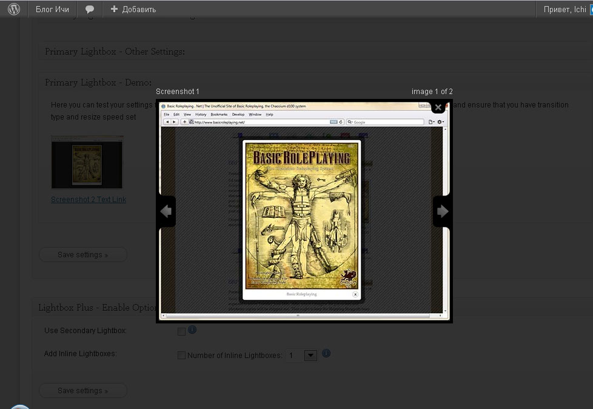Viewport: 593px width, 409px height.
Task: Open the Screenshot 2 Text Link
Action: (x=89, y=200)
